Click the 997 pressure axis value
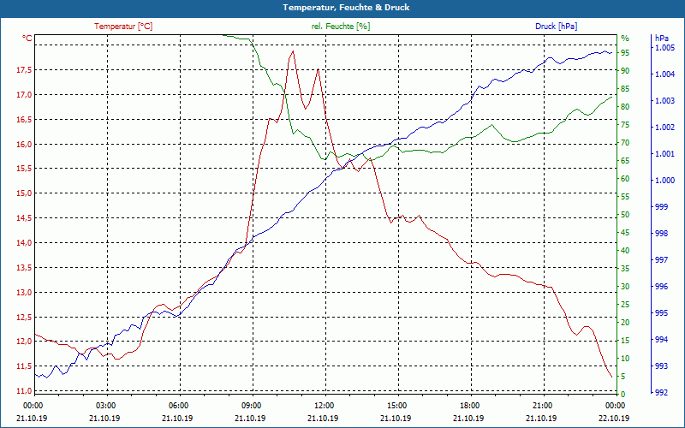Viewport: 685px width, 428px height. (661, 260)
